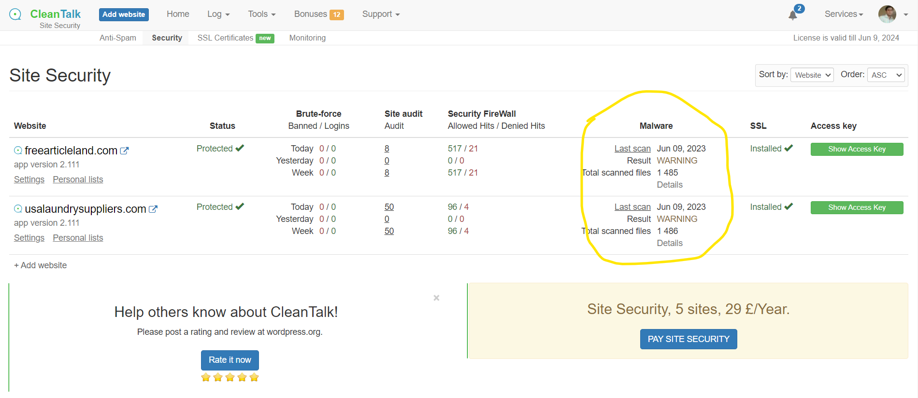Expand the Support dropdown menu

(381, 14)
